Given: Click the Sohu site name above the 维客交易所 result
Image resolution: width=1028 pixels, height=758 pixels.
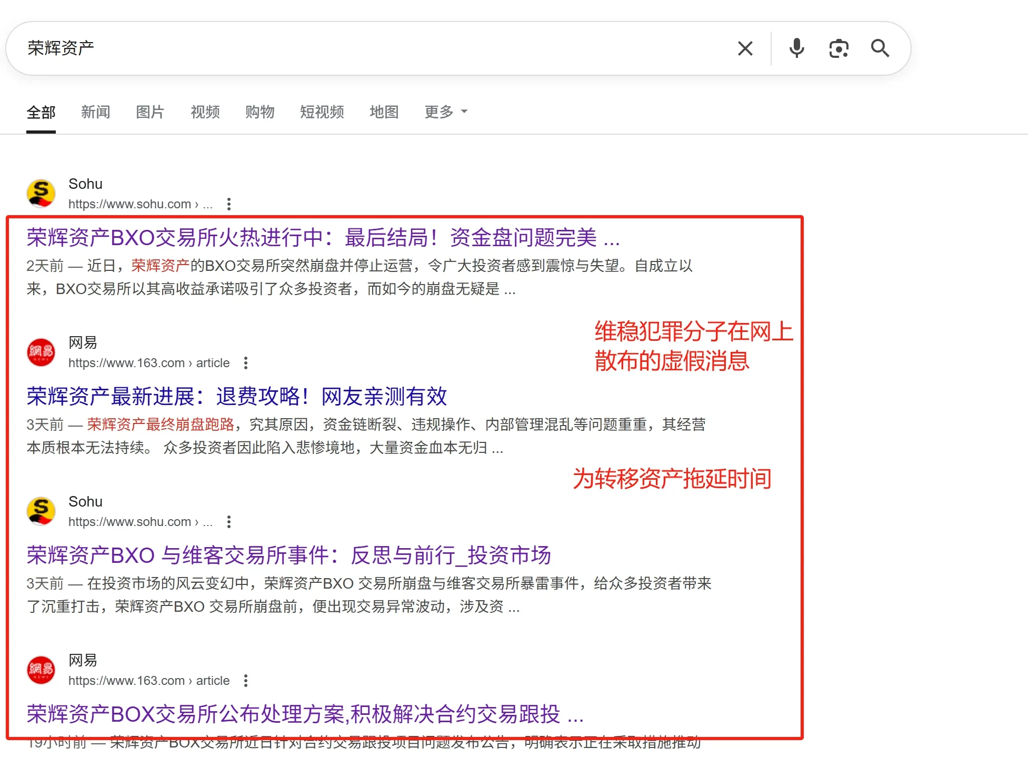Looking at the screenshot, I should coord(85,502).
